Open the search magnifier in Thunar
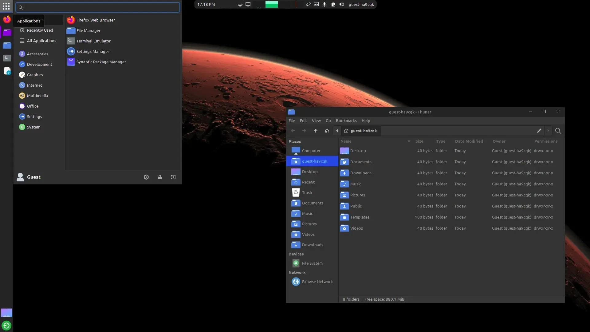This screenshot has width=590, height=332. (x=558, y=131)
